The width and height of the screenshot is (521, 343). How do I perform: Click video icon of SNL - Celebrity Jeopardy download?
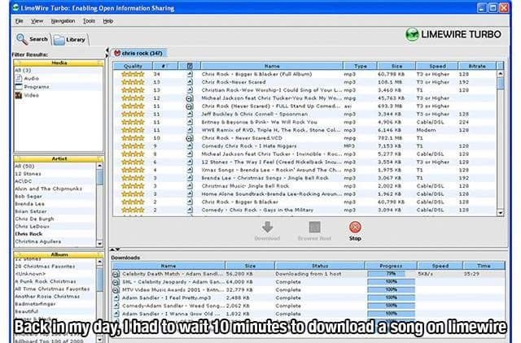116,282
